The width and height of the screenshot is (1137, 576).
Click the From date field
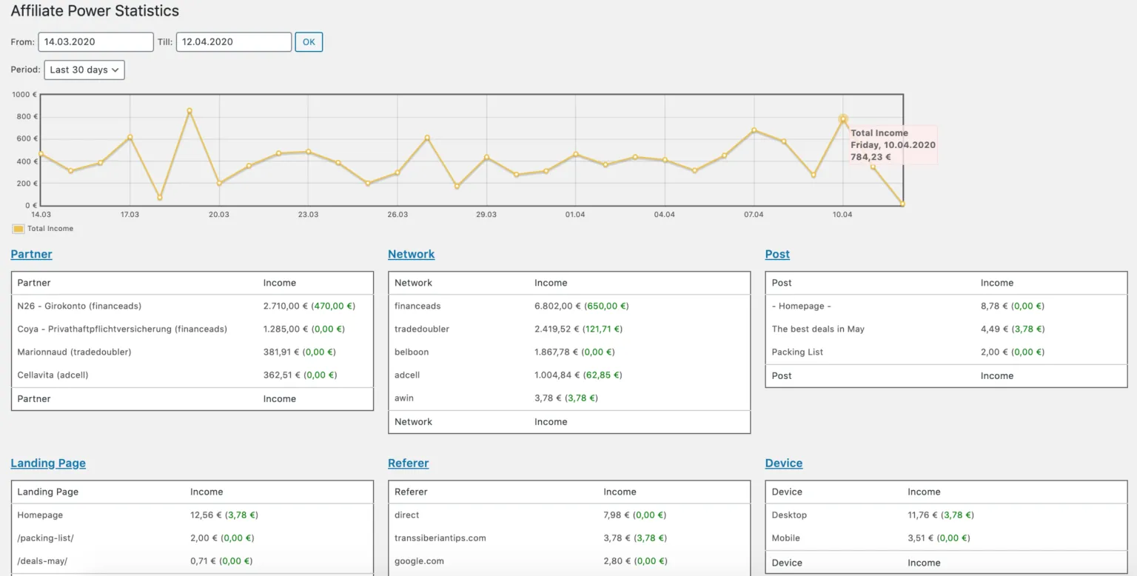pos(95,42)
